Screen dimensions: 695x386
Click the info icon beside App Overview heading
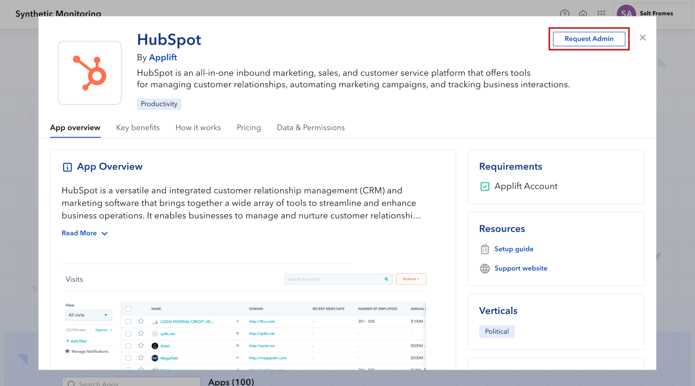click(x=67, y=167)
